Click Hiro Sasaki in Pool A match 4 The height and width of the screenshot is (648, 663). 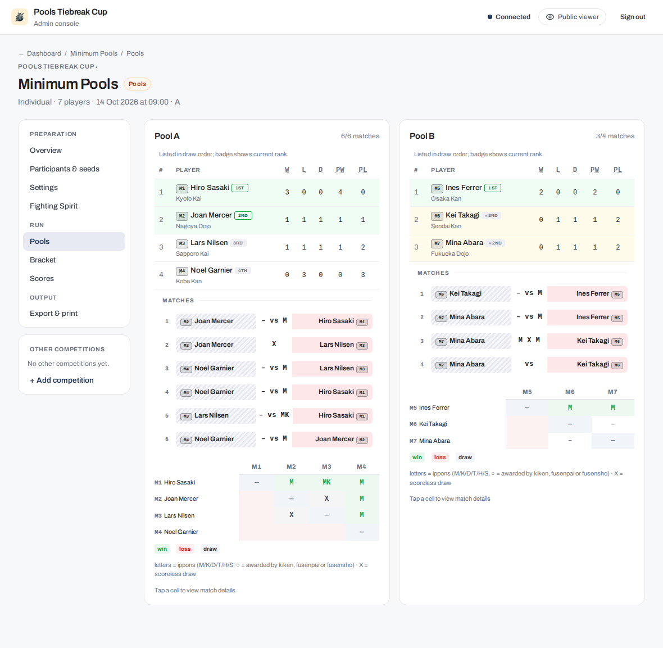click(333, 392)
